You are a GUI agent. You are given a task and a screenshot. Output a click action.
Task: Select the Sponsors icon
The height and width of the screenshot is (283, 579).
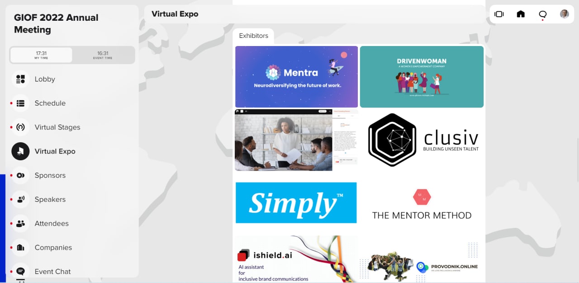tap(20, 176)
